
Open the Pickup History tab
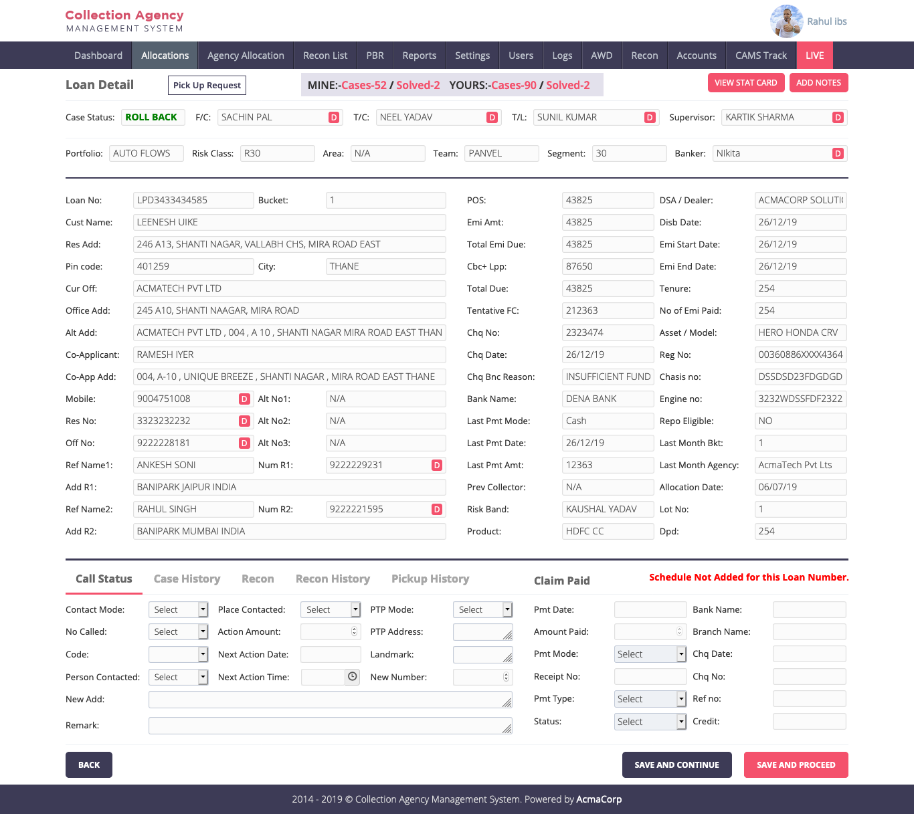coord(430,579)
